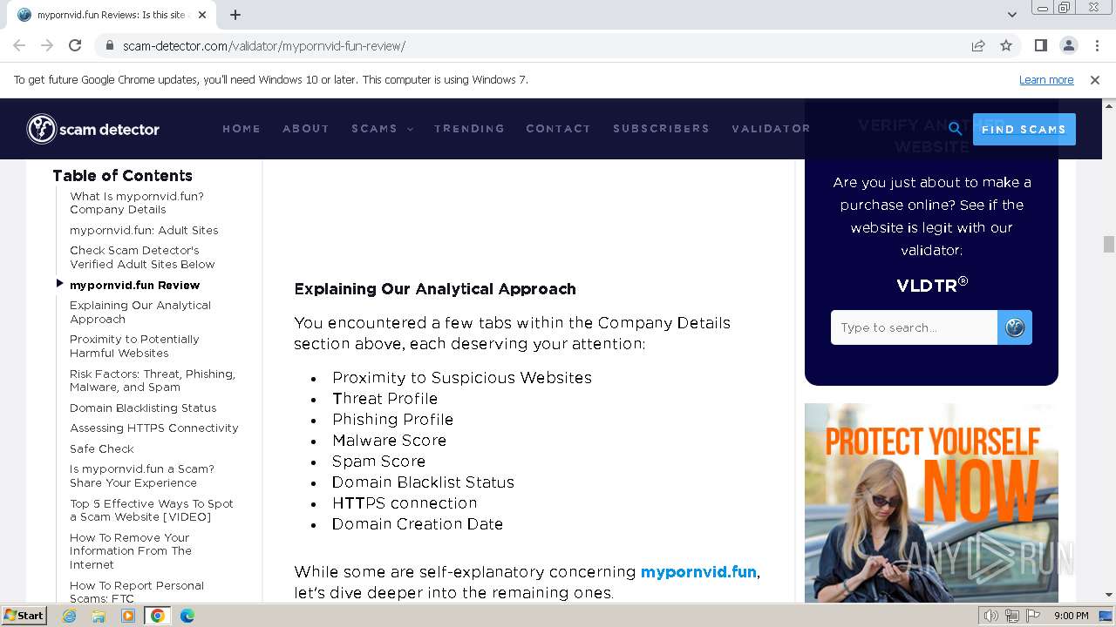The image size is (1116, 627).
Task: Submit the VLDTR validator search
Action: (x=1015, y=327)
